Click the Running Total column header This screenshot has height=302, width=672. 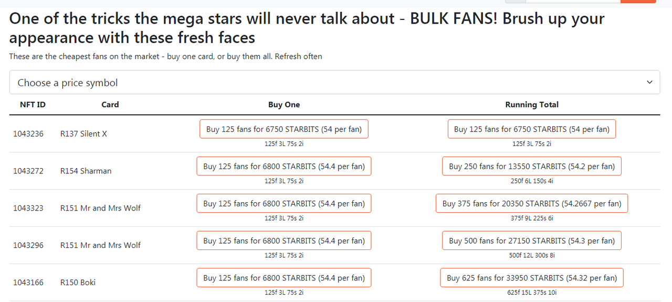532,105
